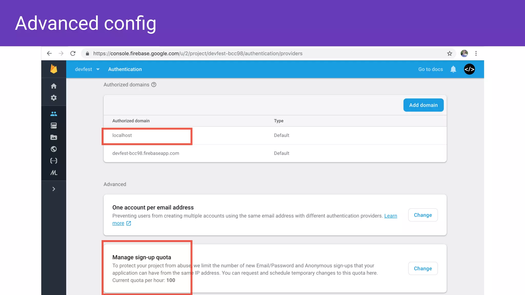The height and width of the screenshot is (295, 525).
Task: Expand the devfest project dropdown
Action: pos(87,69)
